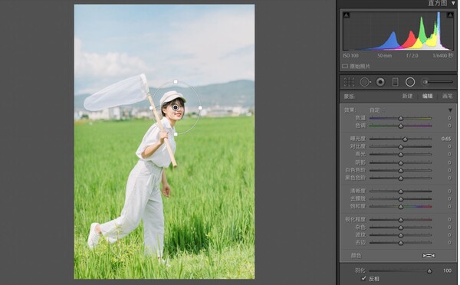Viewport: 460px width, 285px height.
Task: Click the 锐化程度 sharpness slider handle
Action: point(401,220)
